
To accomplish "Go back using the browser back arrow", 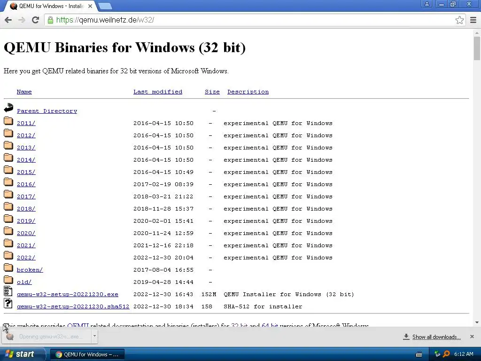I will click(x=8, y=20).
